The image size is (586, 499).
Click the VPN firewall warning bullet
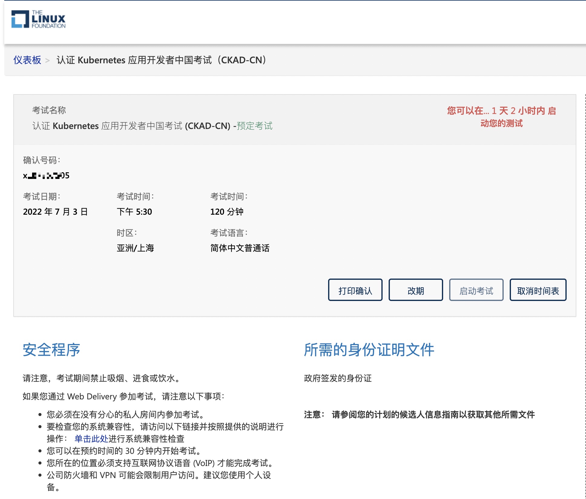[x=159, y=481]
